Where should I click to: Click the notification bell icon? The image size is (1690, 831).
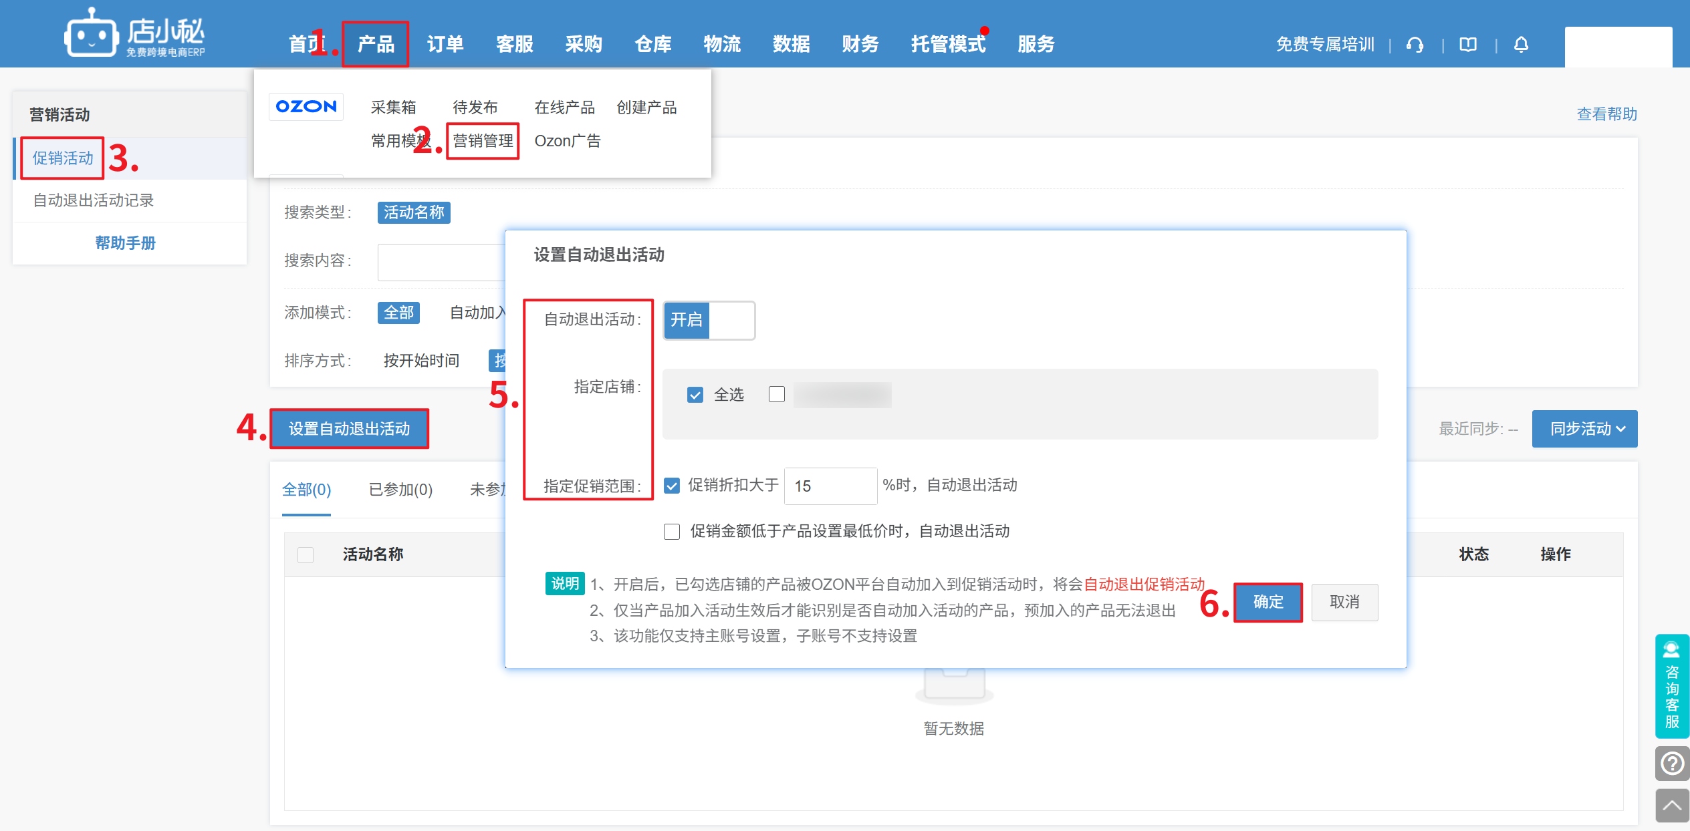1521,45
